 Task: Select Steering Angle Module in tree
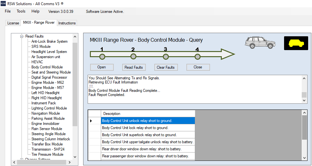(48, 134)
